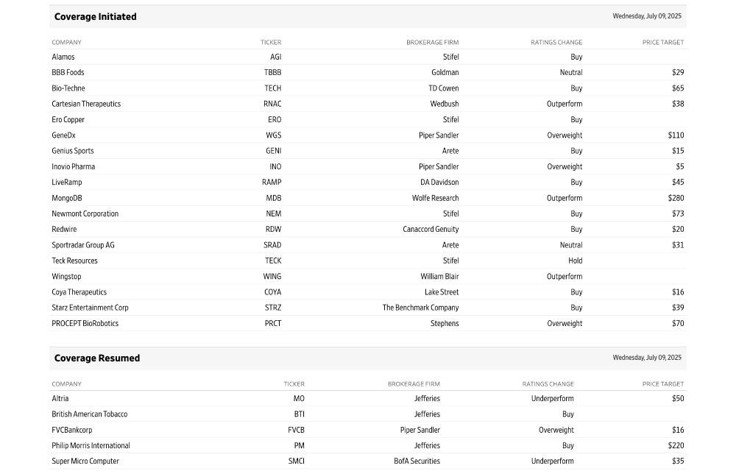736x474 pixels.
Task: Open the BBB Foods company link
Action: (68, 72)
